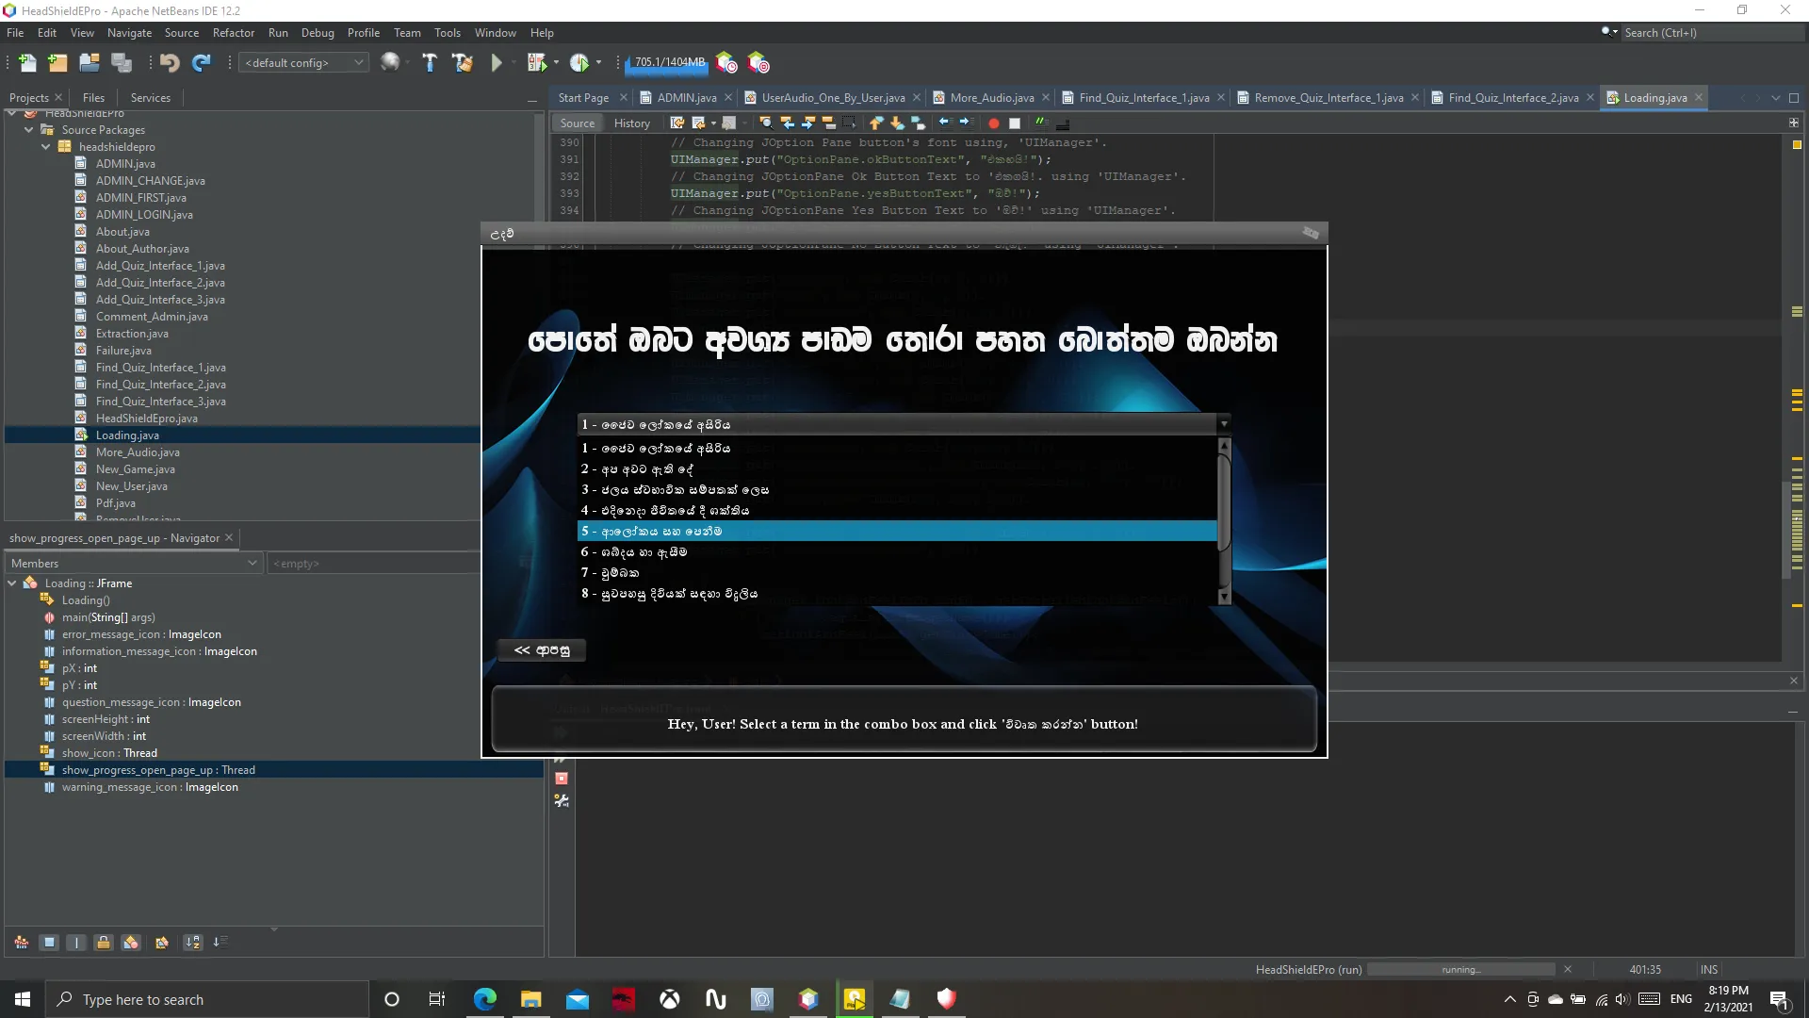Screen dimensions: 1809x1018
Task: Click the History editor view button
Action: coord(631,123)
